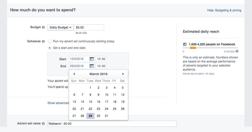Open the End date calendar icon

pyautogui.click(x=92, y=66)
